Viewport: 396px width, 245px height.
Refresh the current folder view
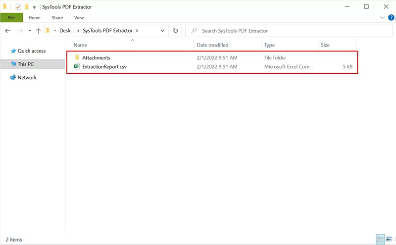pos(175,31)
